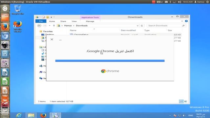
Task: Select the Recycle Bin desktop icon
Action: point(17,10)
